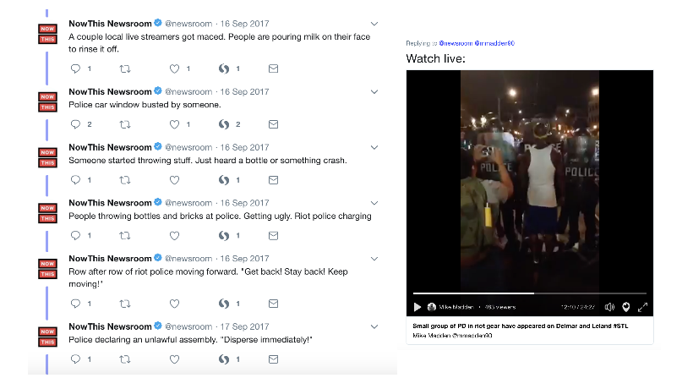Send 'Row after row of riot police' tweet by message
Viewport: 693px width, 389px height.
[x=273, y=303]
